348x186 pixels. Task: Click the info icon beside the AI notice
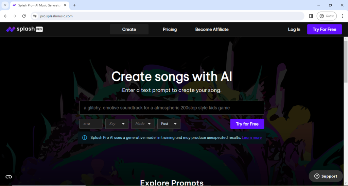pyautogui.click(x=85, y=138)
